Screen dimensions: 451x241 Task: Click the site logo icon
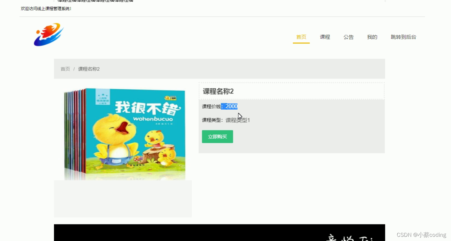(49, 34)
